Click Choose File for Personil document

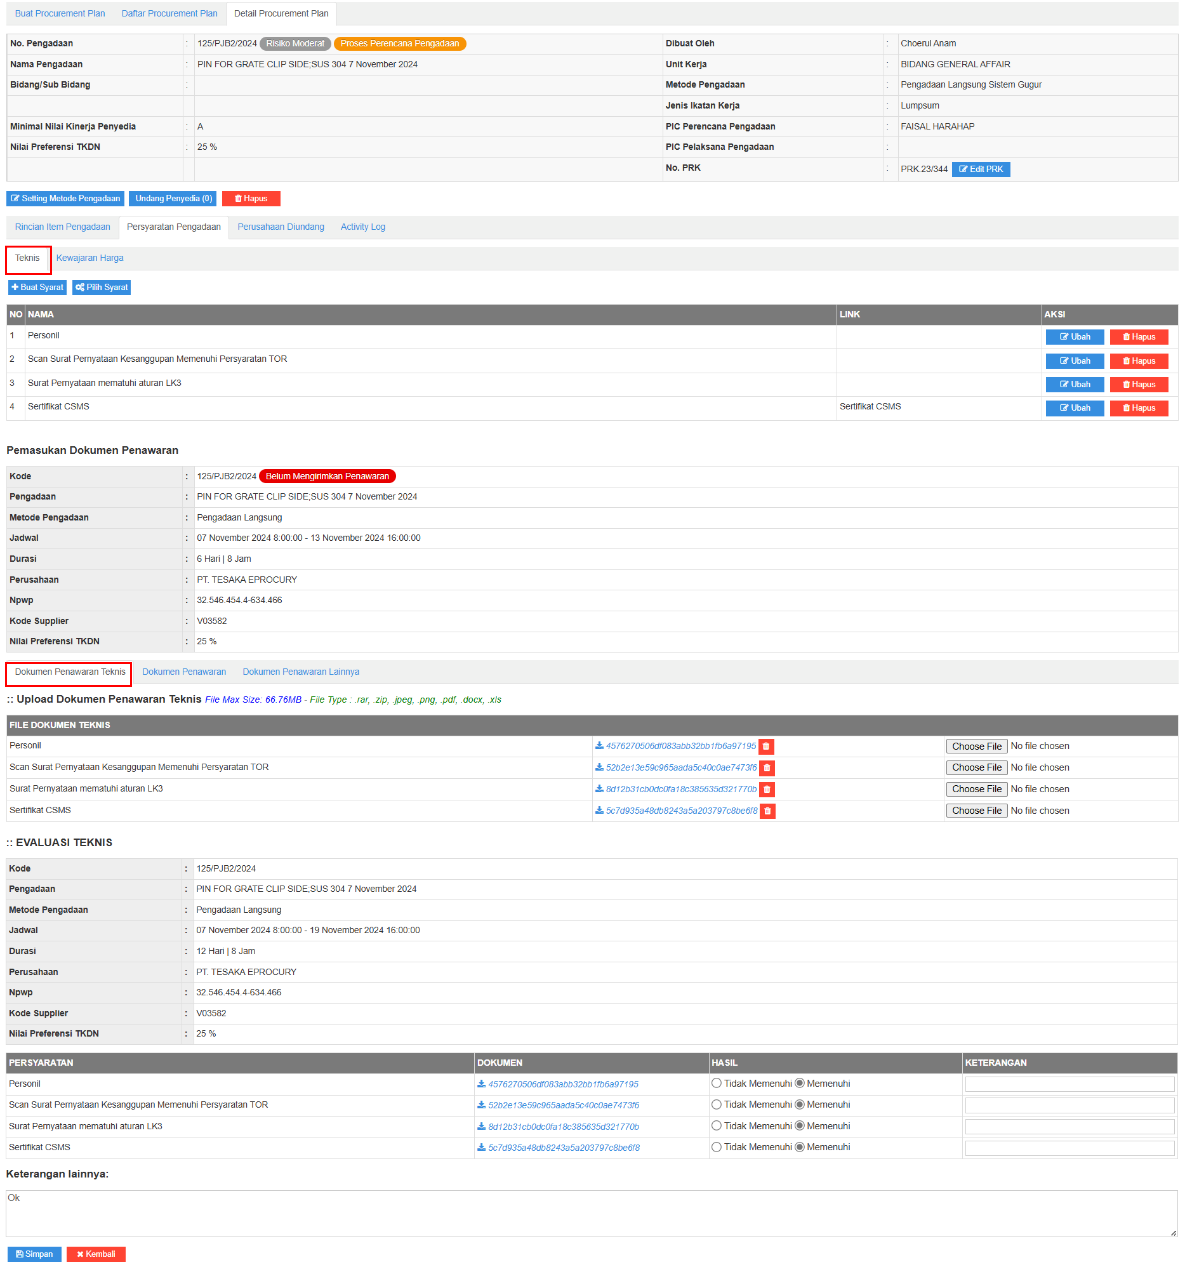click(976, 746)
